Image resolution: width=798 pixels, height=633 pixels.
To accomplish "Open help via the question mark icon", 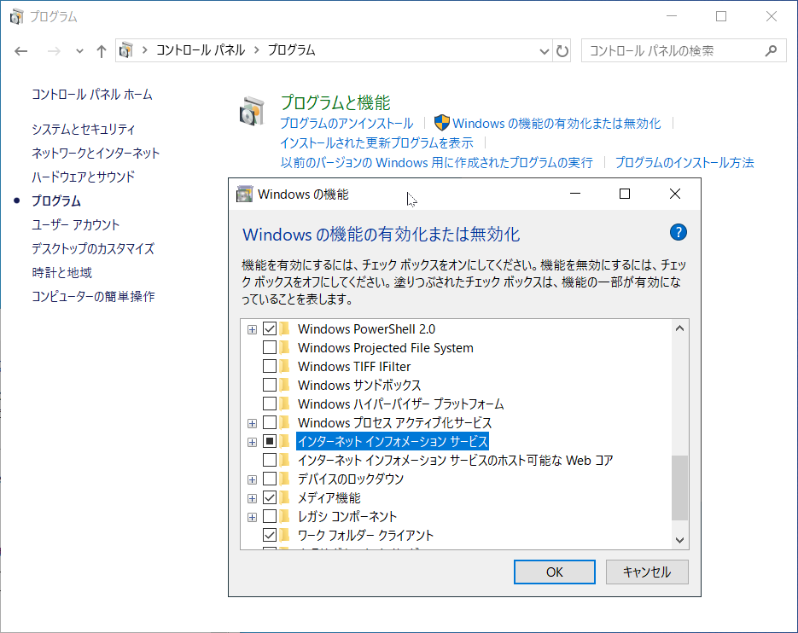I will [680, 232].
